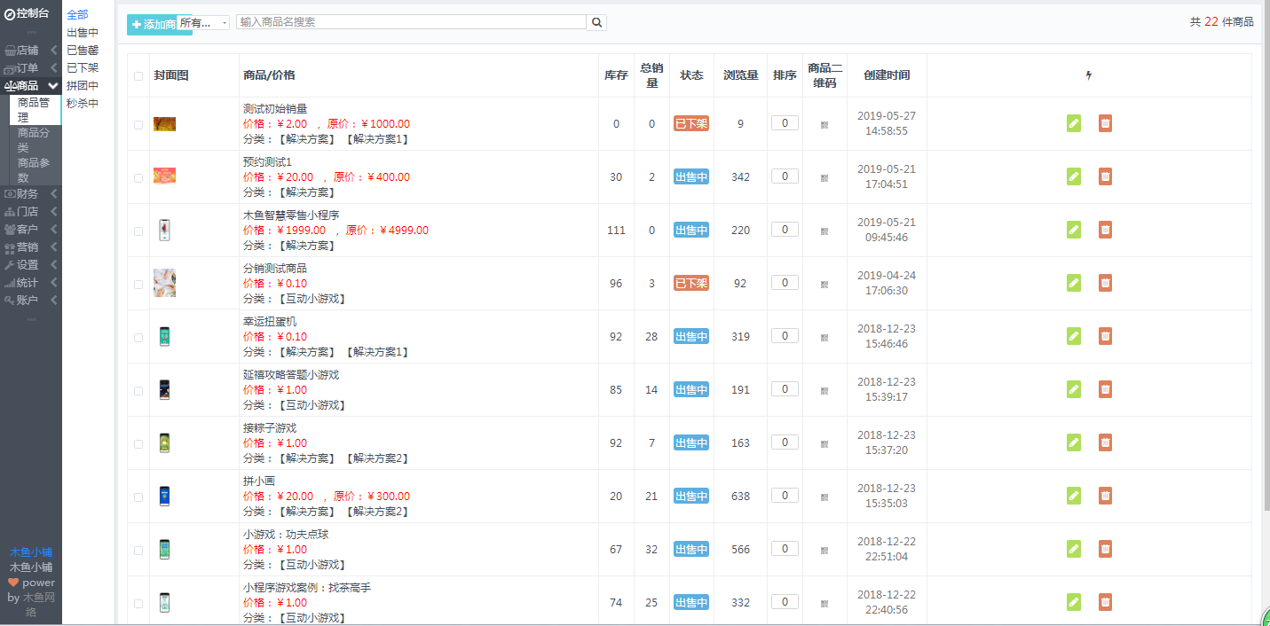Click edit icon for 小游戏:功夫点球
This screenshot has width=1270, height=626.
pyautogui.click(x=1073, y=549)
